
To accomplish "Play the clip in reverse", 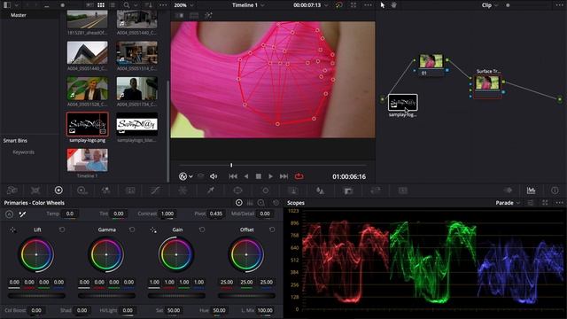I will click(246, 176).
